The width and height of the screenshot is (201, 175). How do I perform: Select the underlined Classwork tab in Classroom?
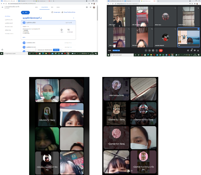coord(44,7)
